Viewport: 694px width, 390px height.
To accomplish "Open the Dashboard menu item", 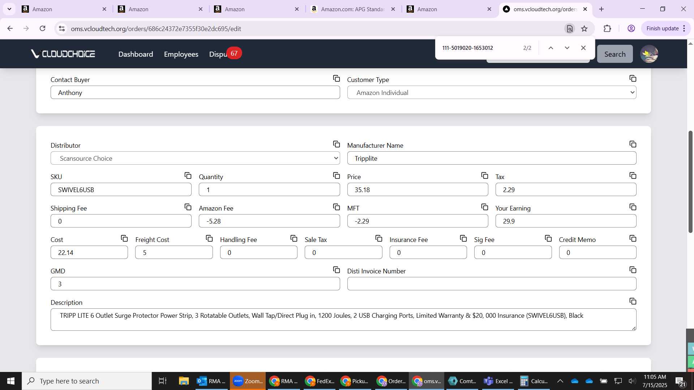I will pyautogui.click(x=136, y=54).
